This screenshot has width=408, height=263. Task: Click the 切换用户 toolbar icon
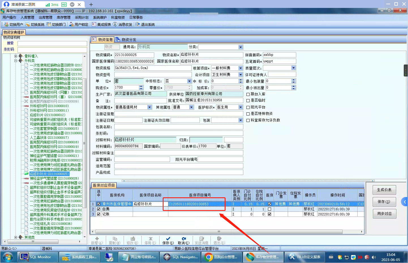pyautogui.click(x=7, y=25)
